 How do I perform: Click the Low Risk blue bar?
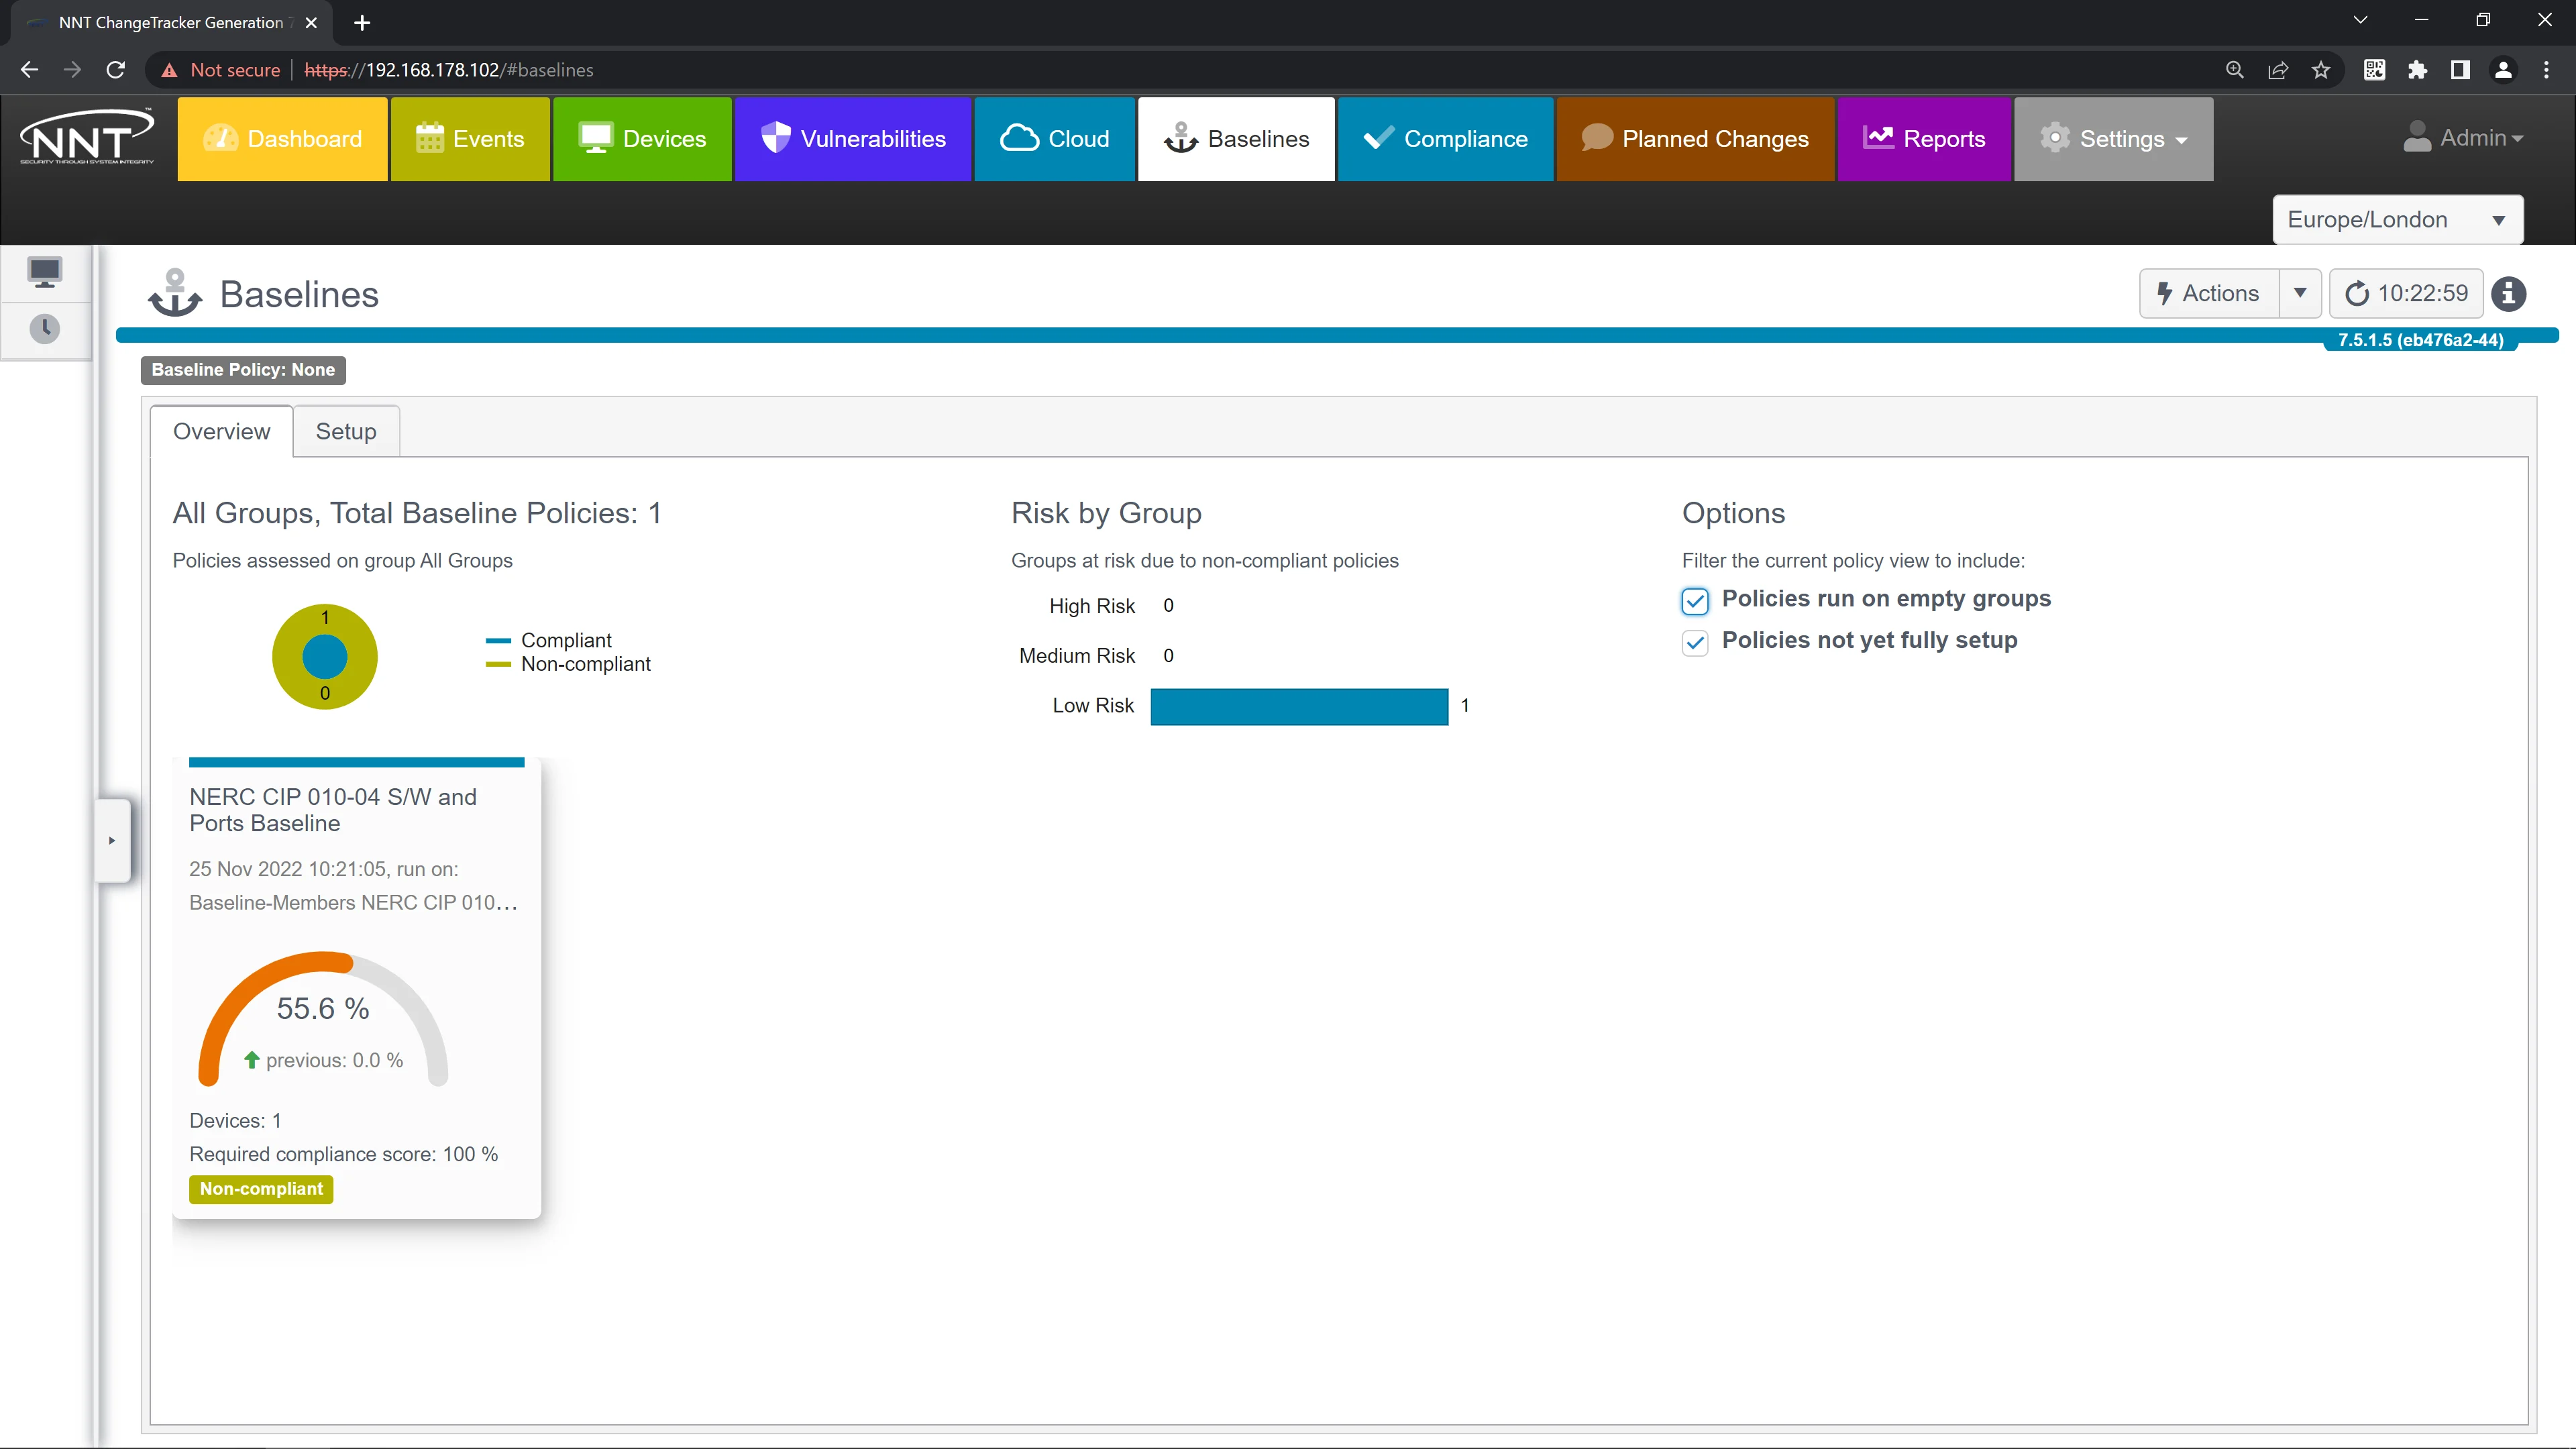tap(1299, 706)
